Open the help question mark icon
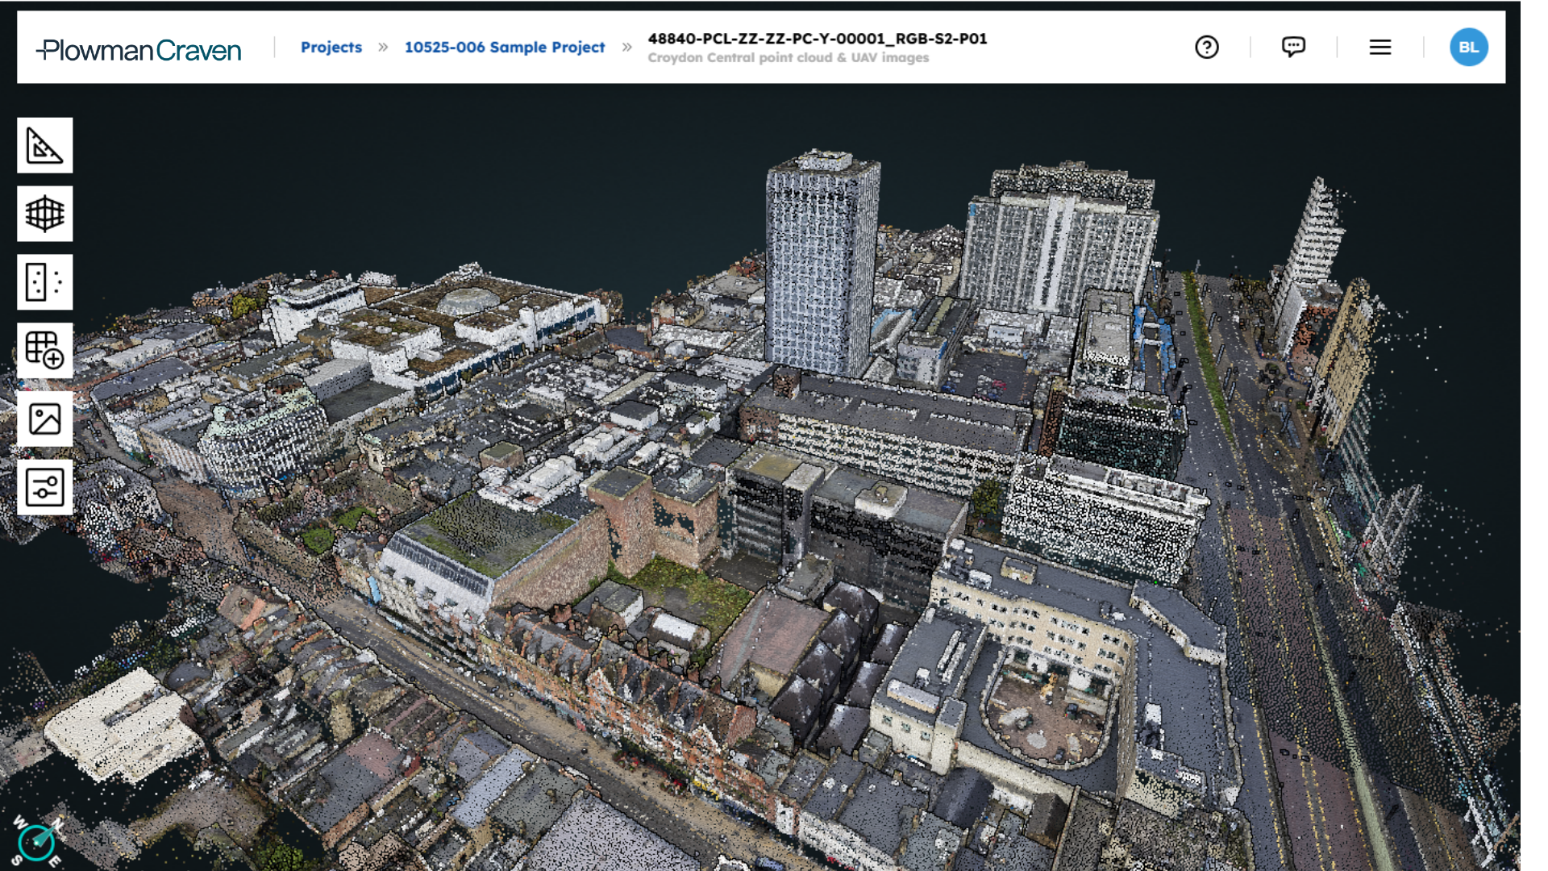 pos(1207,47)
